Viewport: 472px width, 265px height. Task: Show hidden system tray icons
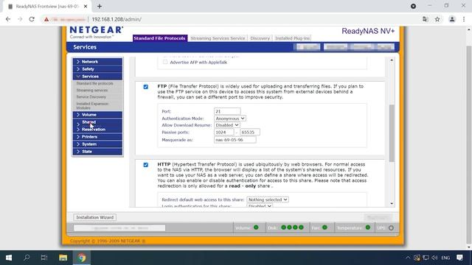coord(408,258)
